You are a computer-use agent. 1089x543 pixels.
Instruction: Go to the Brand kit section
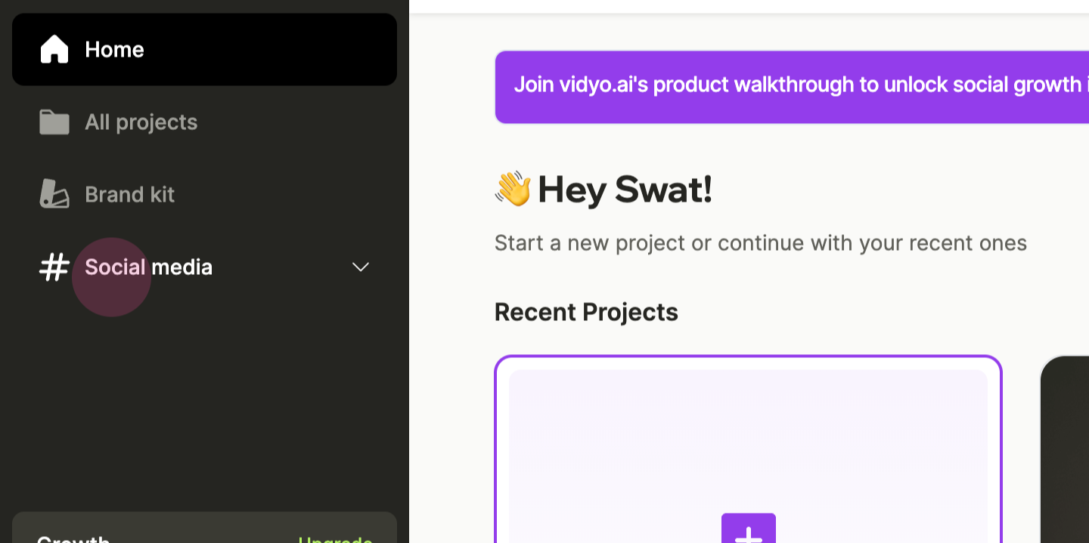coord(204,194)
